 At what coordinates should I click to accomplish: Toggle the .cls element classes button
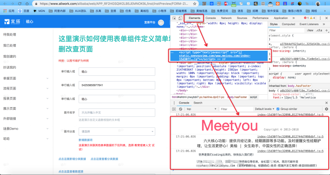coord(319,30)
